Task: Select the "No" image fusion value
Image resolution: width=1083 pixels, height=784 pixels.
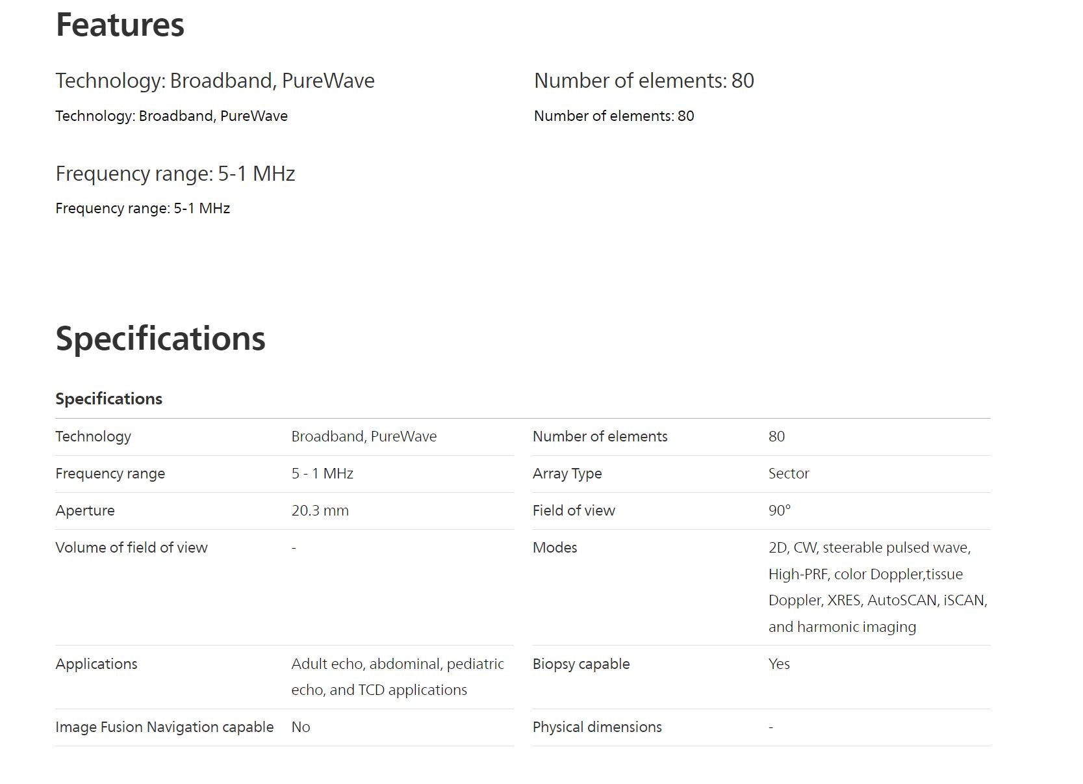Action: click(301, 727)
